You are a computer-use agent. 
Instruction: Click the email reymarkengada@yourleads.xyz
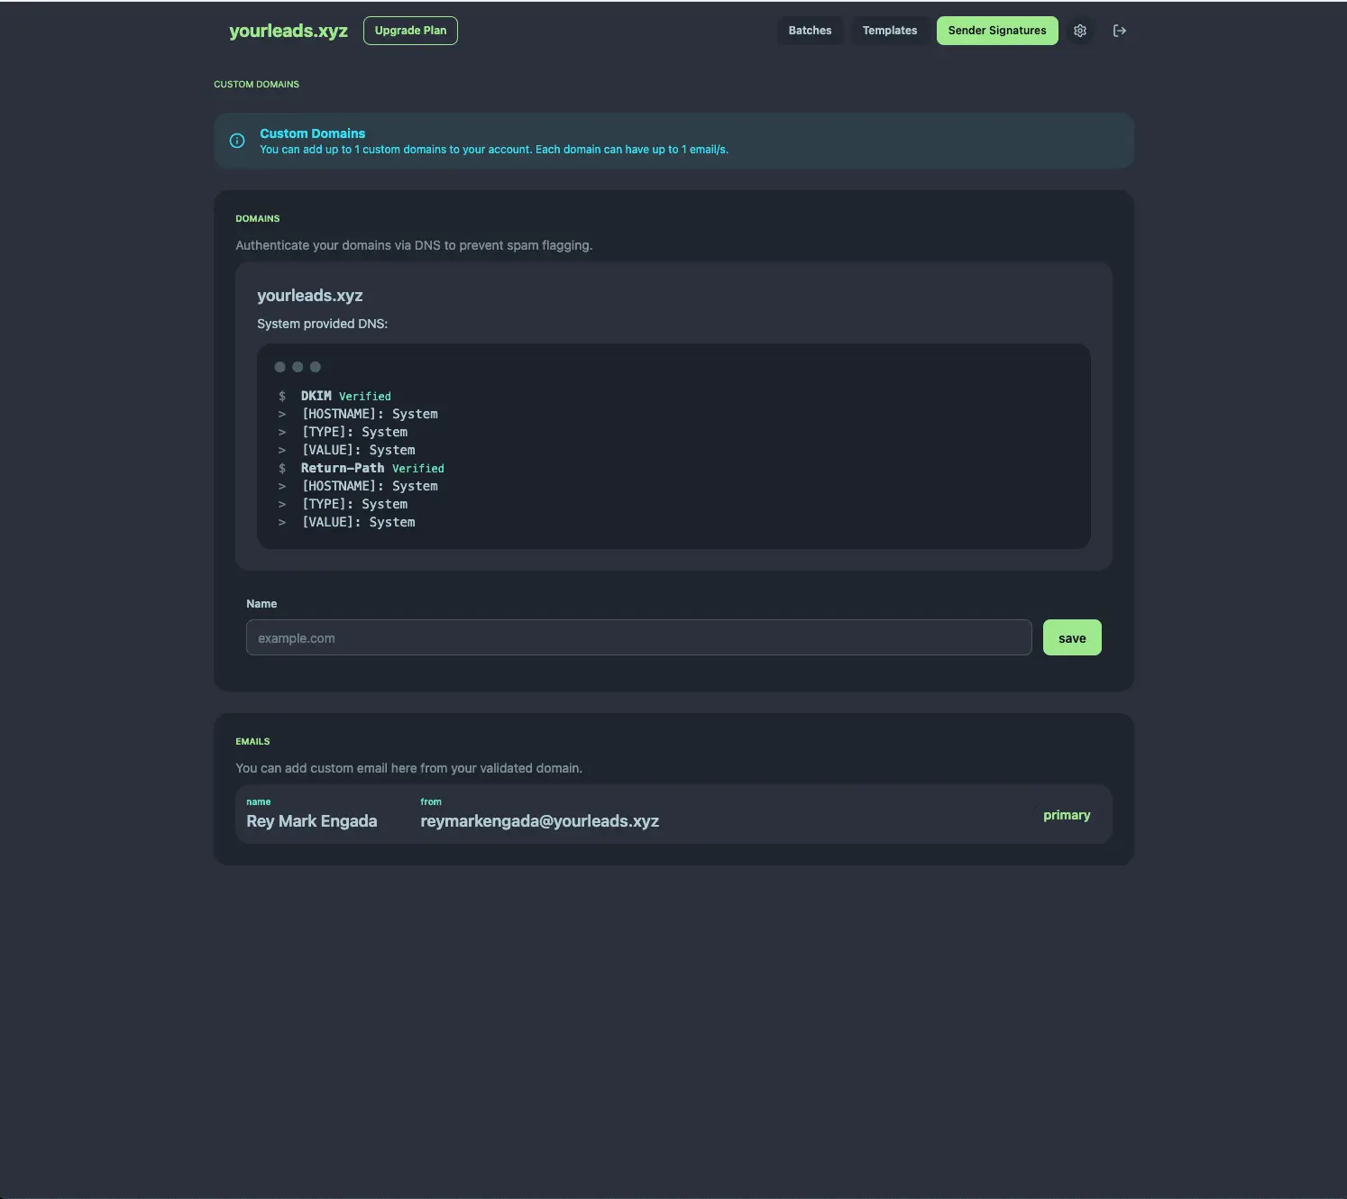tap(539, 821)
